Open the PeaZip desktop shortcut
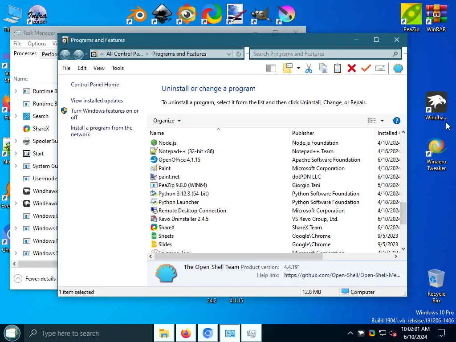This screenshot has width=456, height=342. pyautogui.click(x=411, y=17)
